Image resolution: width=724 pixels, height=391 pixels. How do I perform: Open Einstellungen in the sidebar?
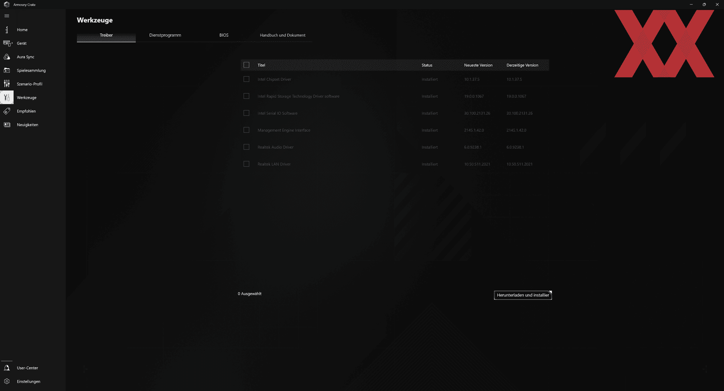(x=29, y=382)
